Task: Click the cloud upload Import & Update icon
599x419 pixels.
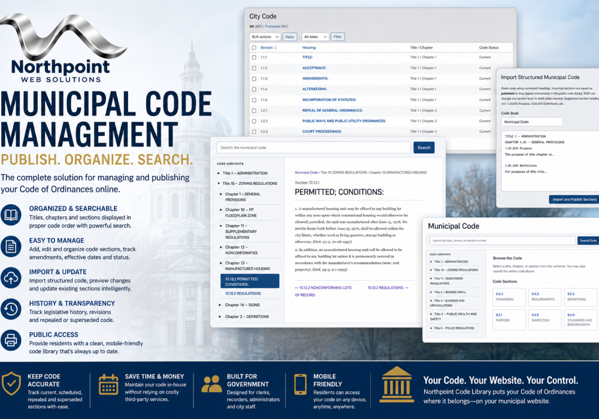Action: (x=11, y=278)
